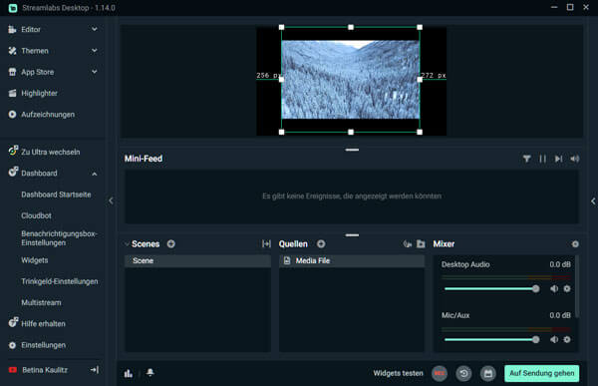Image resolution: width=598 pixels, height=386 pixels.
Task: Open Aufzeichnungen recordings page
Action: (48, 115)
